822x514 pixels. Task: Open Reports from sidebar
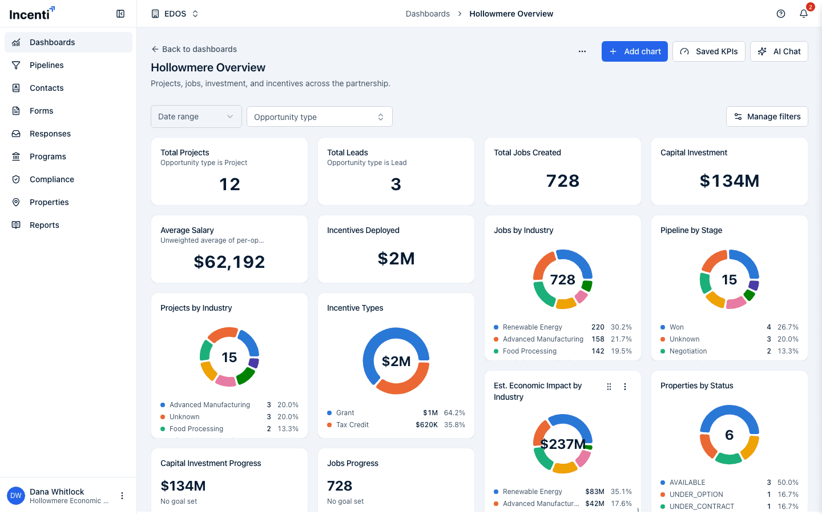(68, 225)
